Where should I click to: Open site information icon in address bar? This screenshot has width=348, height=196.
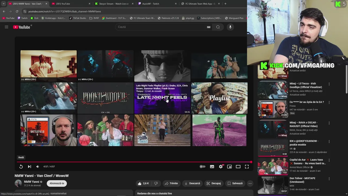coord(25,11)
